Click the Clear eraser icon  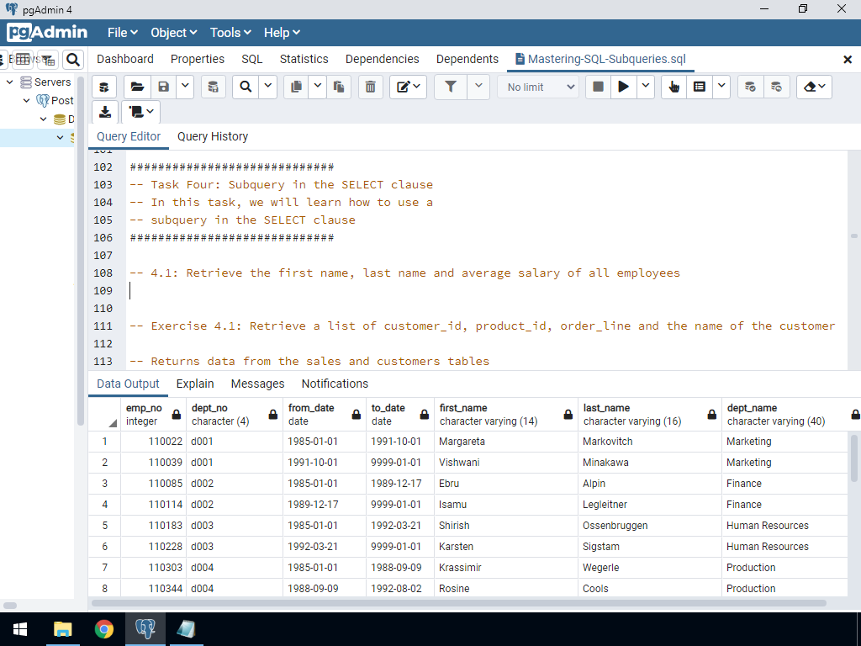pos(809,87)
